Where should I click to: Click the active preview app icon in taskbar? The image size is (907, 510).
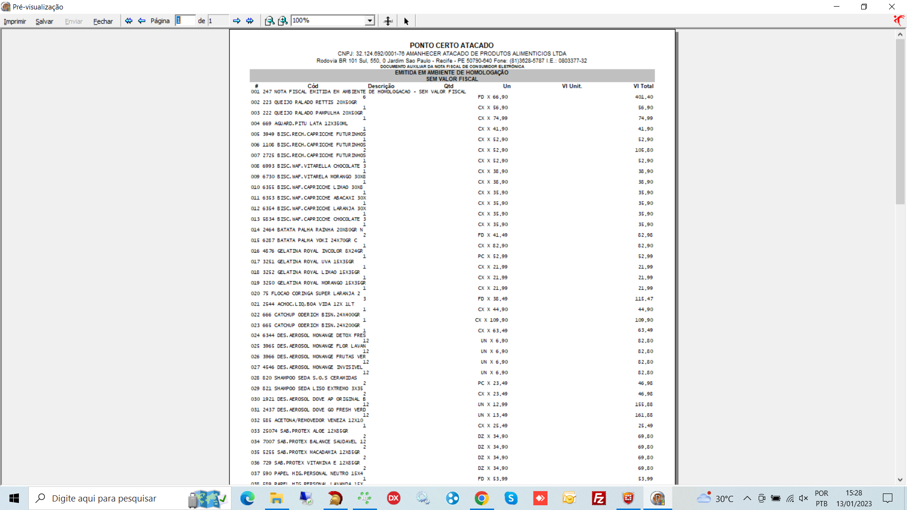click(657, 498)
